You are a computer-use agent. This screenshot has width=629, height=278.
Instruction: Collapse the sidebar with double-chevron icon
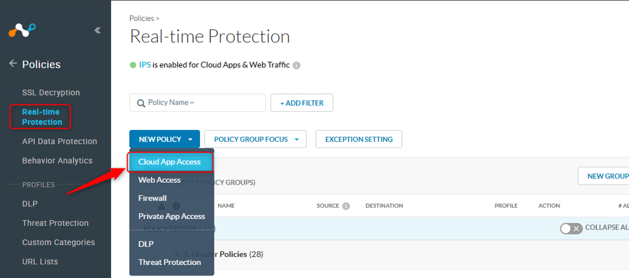(97, 30)
